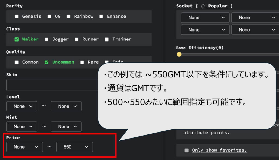Viewport: 279px width, 160px height.
Task: Toggle the Rainbow rarity checkbox
Action: click(68, 17)
